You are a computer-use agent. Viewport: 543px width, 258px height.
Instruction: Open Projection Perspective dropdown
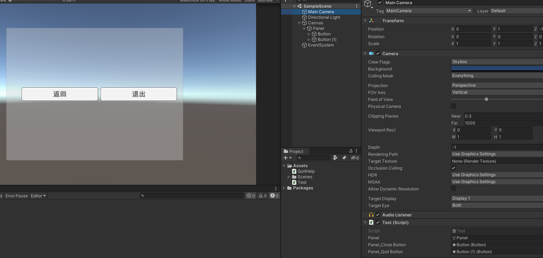tap(497, 85)
